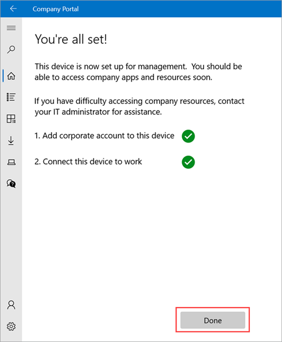
Task: Open Devices laptop icon in sidebar
Action: coord(11,162)
